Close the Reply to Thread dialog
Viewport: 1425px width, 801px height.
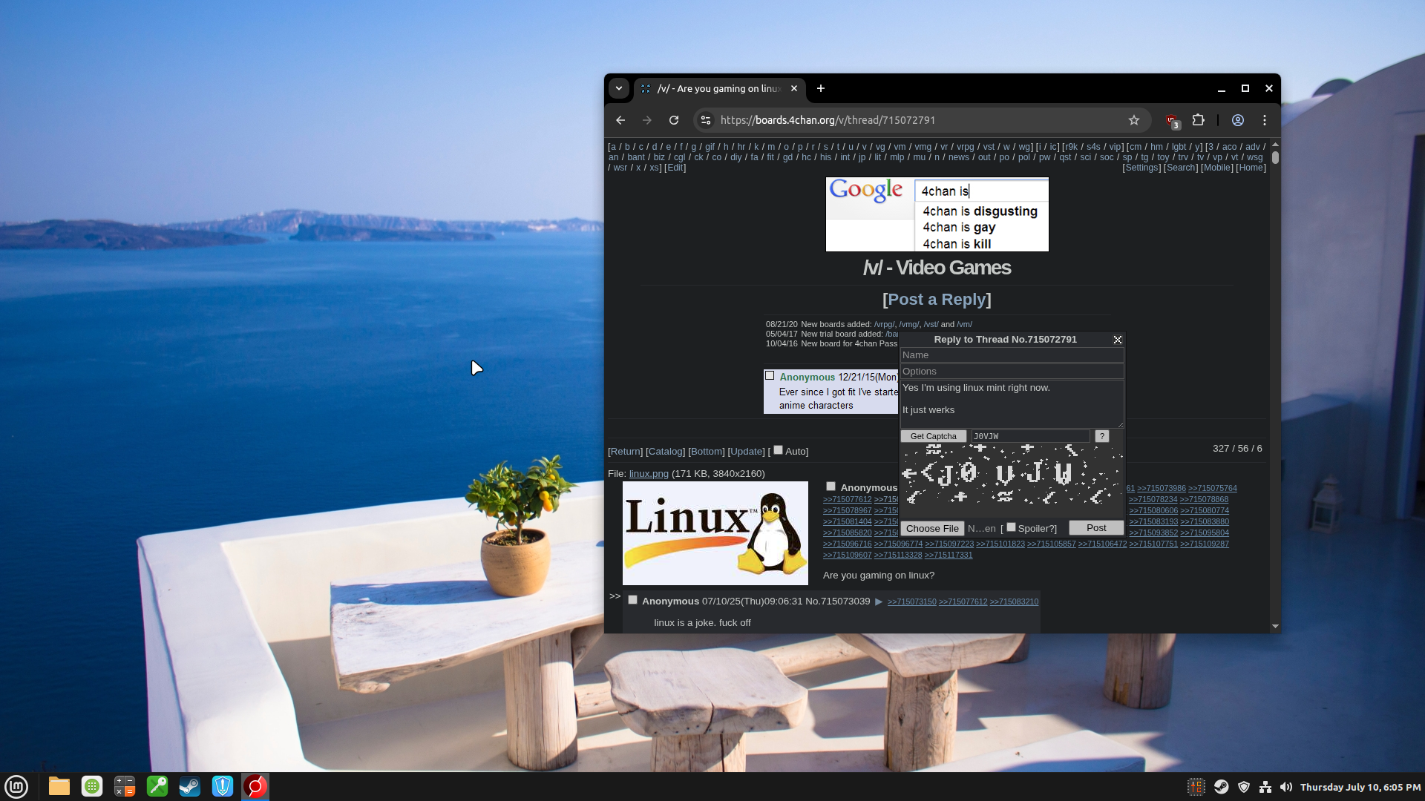(1118, 340)
